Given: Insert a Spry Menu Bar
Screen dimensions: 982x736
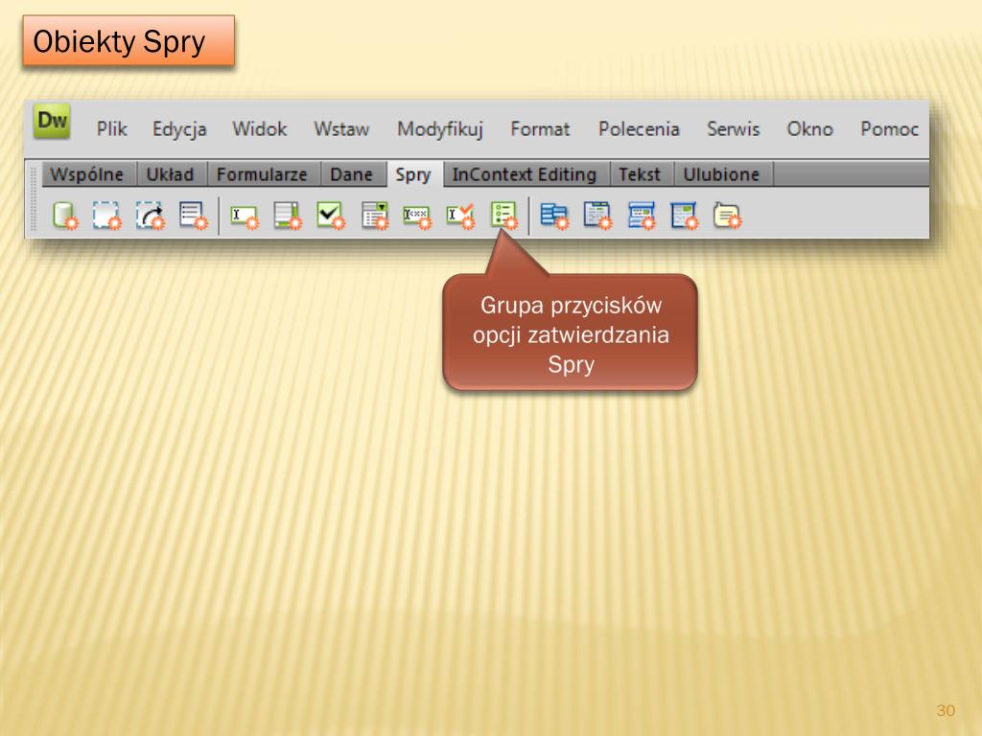Looking at the screenshot, I should coord(555,217).
